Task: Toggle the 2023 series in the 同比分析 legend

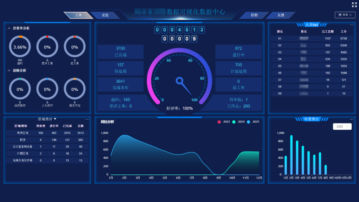Action: click(x=222, y=122)
